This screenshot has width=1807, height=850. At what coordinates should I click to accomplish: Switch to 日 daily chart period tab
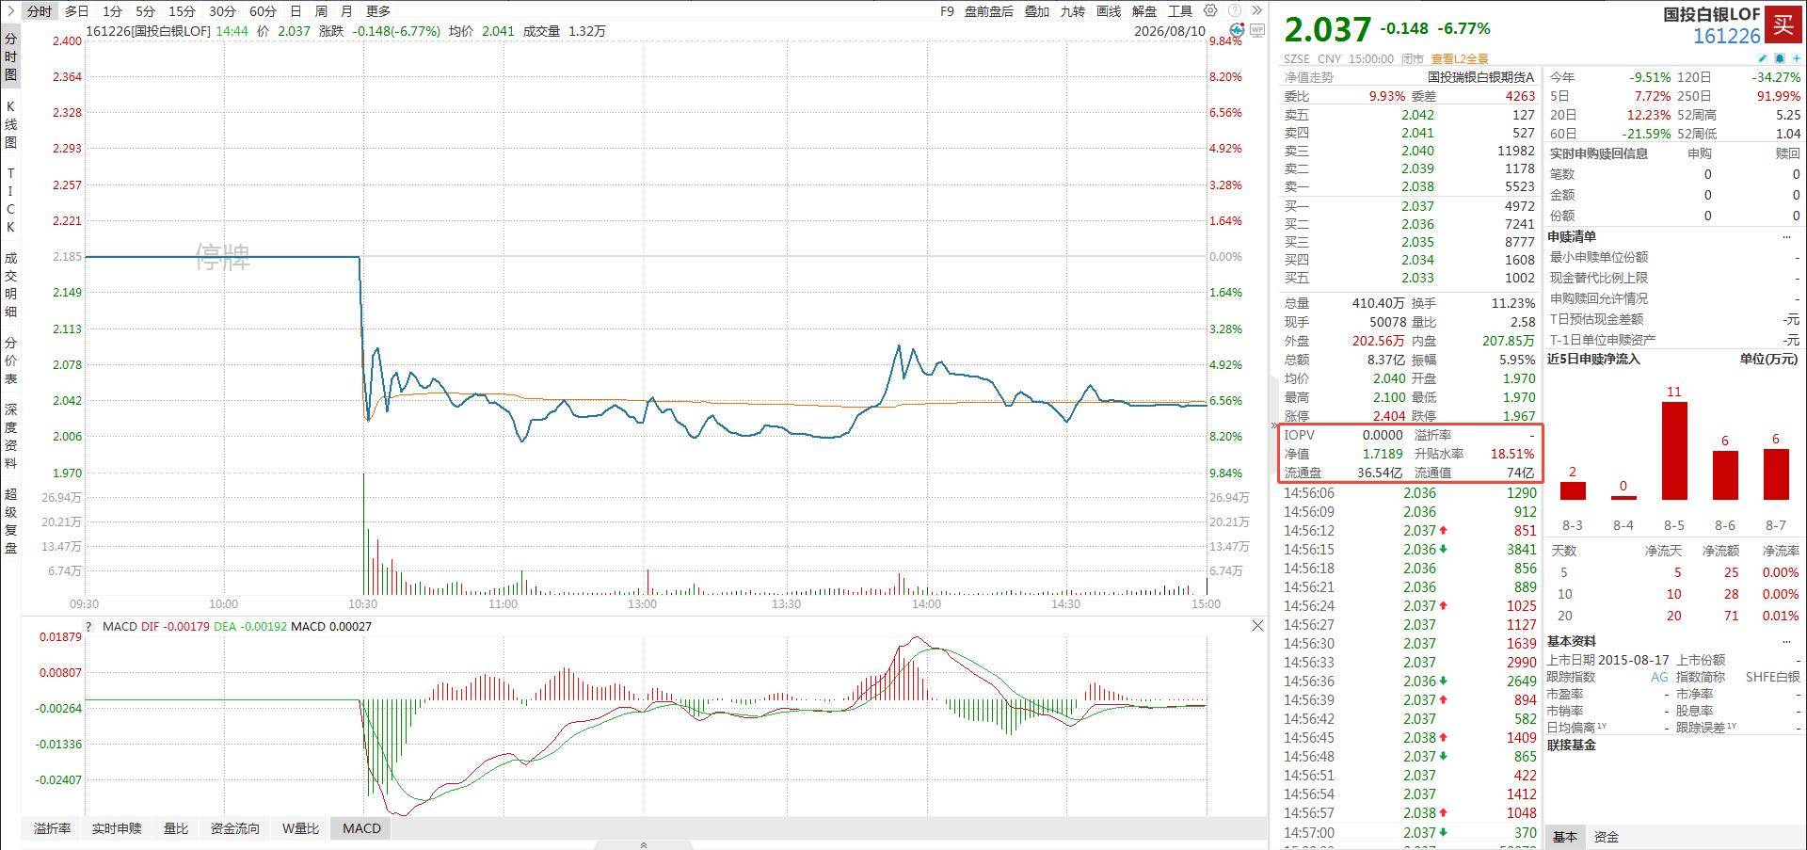pos(296,11)
